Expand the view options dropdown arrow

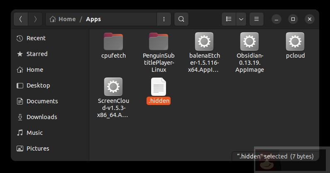click(241, 19)
